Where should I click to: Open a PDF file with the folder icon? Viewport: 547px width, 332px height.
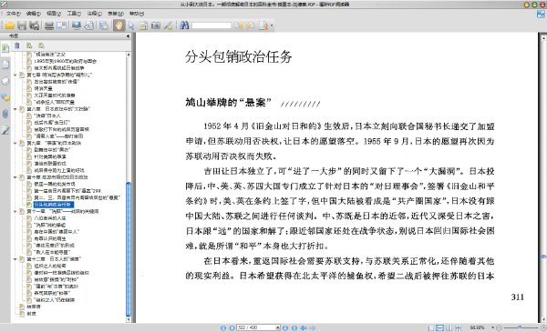pos(9,25)
